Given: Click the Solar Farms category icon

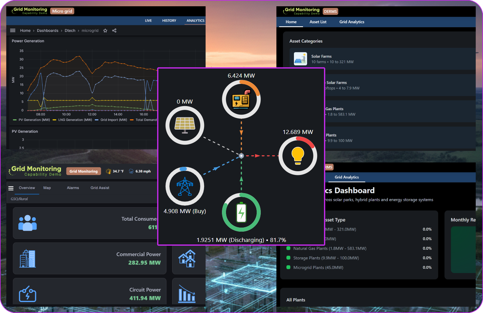Looking at the screenshot, I should [300, 59].
